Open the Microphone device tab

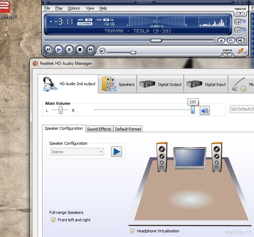tap(241, 84)
